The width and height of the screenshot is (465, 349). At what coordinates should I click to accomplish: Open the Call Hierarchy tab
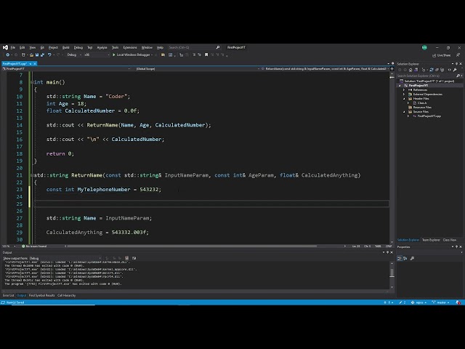pos(66,296)
